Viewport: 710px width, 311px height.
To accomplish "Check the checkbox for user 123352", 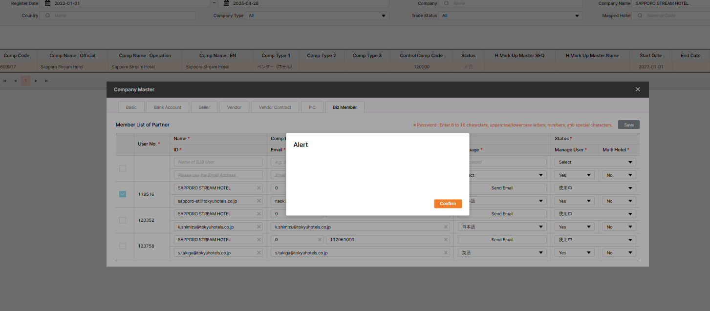I will pos(123,220).
